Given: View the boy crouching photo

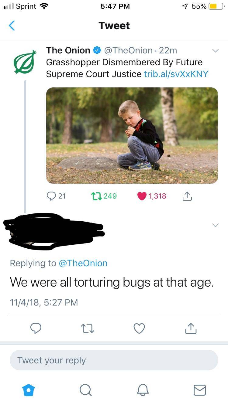Looking at the screenshot, I should point(132,135).
